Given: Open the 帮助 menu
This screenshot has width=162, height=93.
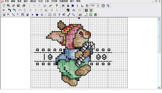Looking at the screenshot, I should click(x=78, y=1).
